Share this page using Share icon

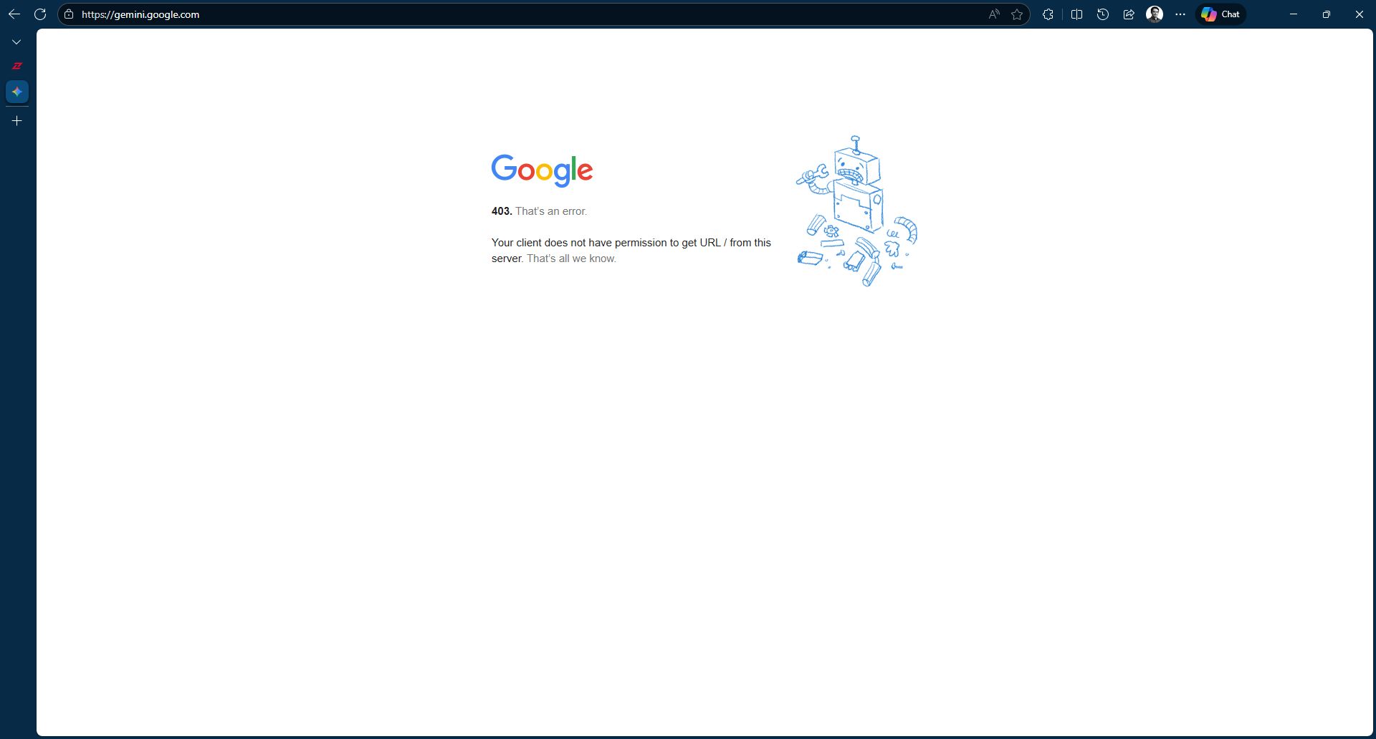coord(1129,14)
